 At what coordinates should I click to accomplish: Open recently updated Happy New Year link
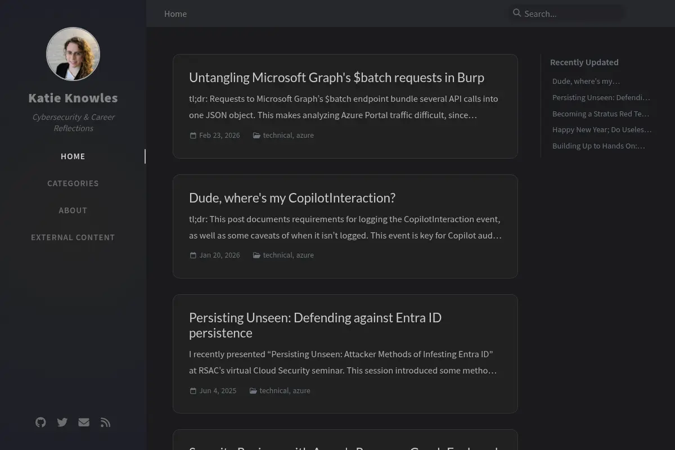602,129
